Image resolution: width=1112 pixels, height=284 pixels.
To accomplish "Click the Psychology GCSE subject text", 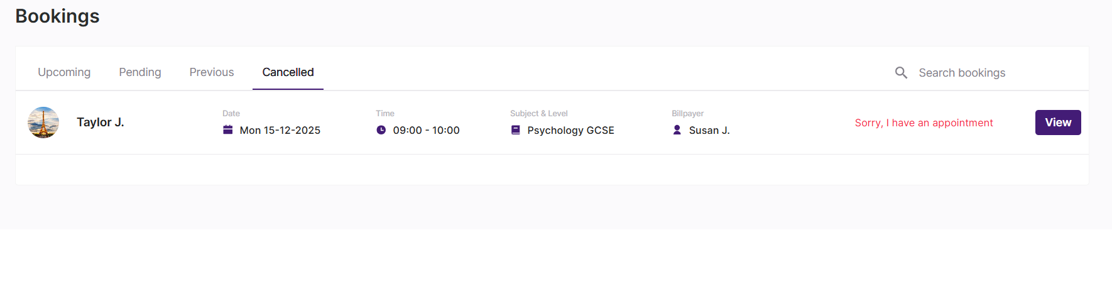I will [x=570, y=131].
